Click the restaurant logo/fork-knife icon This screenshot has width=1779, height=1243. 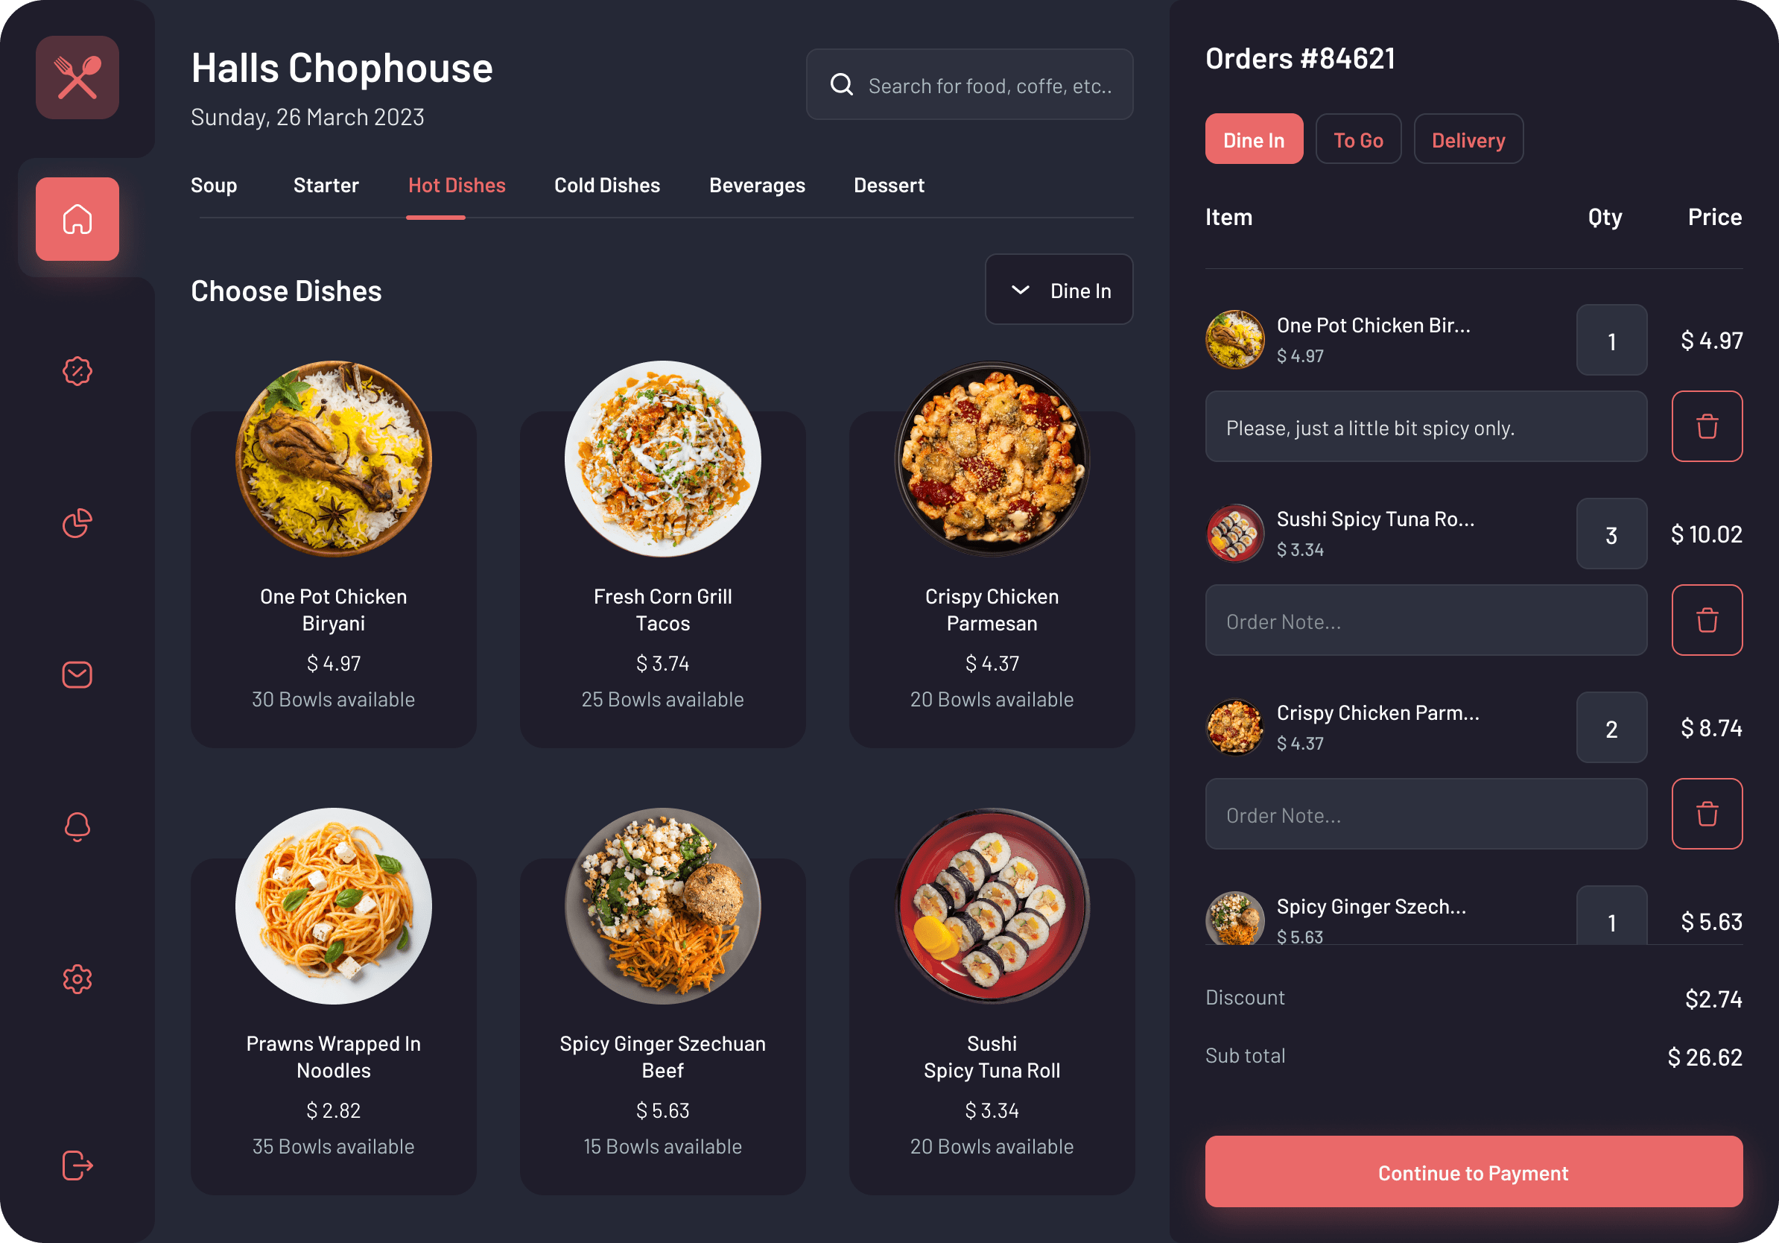click(x=77, y=77)
